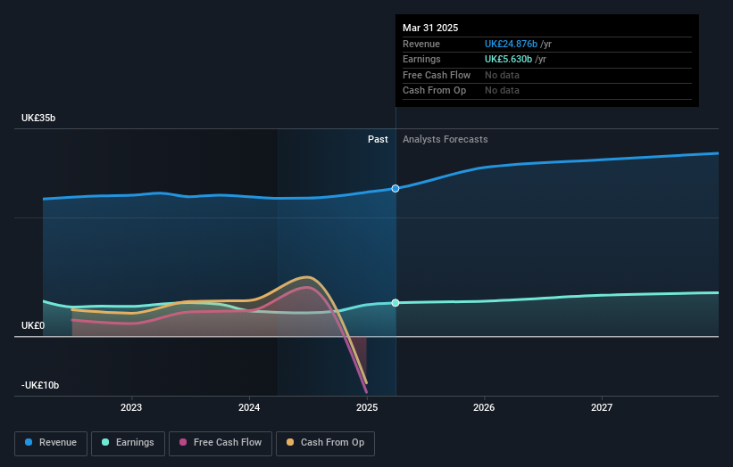Click the teal Earnings legend dot
This screenshot has width=733, height=467.
click(x=105, y=442)
